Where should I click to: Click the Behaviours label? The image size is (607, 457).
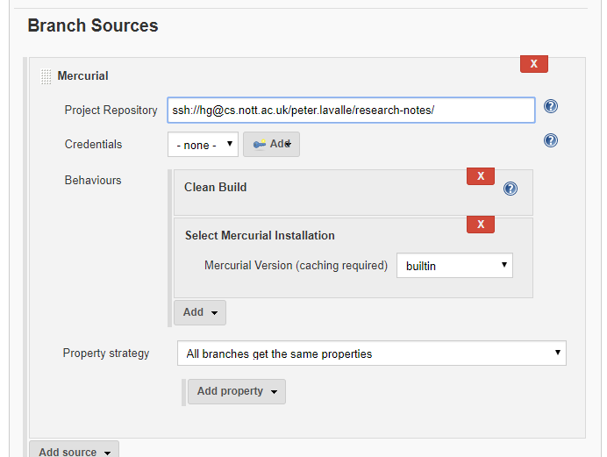tap(93, 181)
